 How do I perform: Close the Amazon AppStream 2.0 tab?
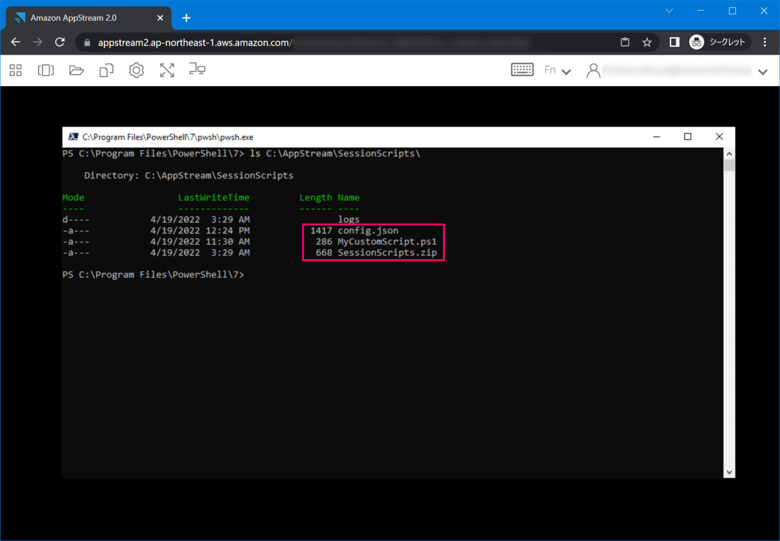point(160,18)
